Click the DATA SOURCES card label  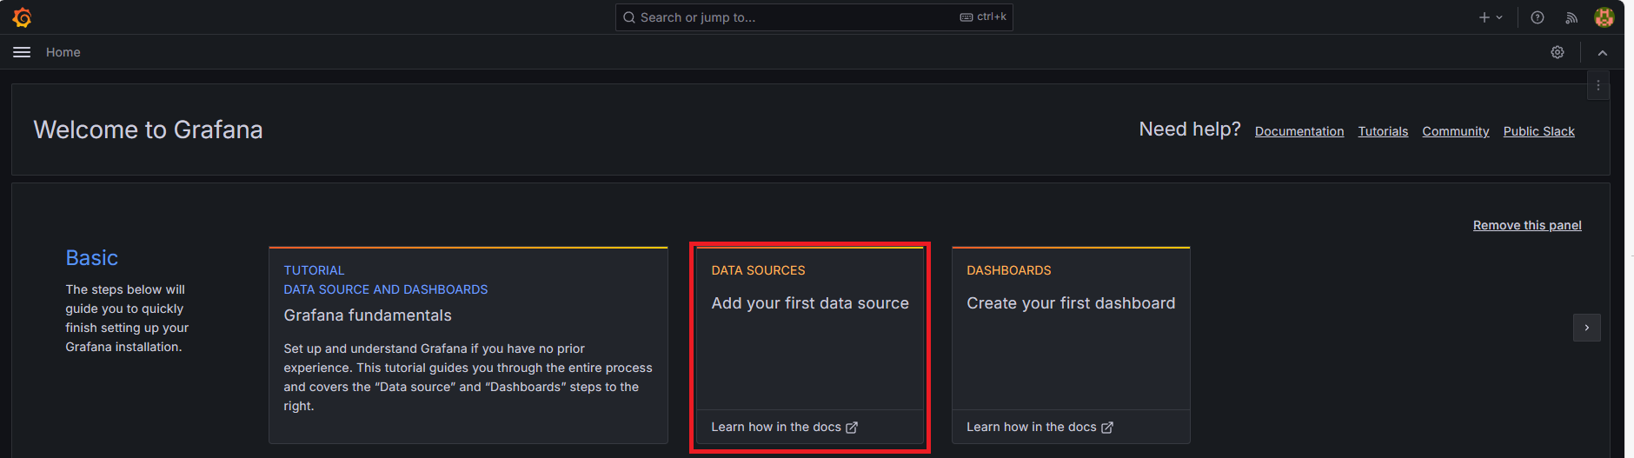point(758,270)
